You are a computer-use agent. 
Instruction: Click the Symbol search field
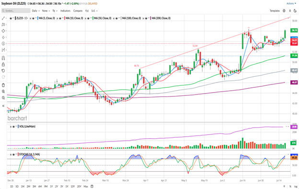tap(16, 11)
